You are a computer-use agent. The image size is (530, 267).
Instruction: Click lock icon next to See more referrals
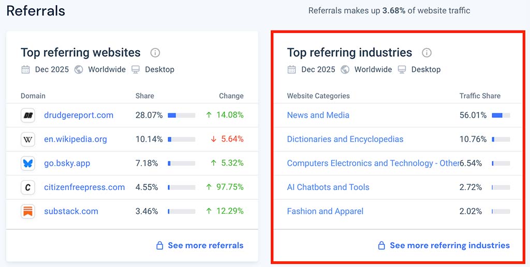pos(159,245)
